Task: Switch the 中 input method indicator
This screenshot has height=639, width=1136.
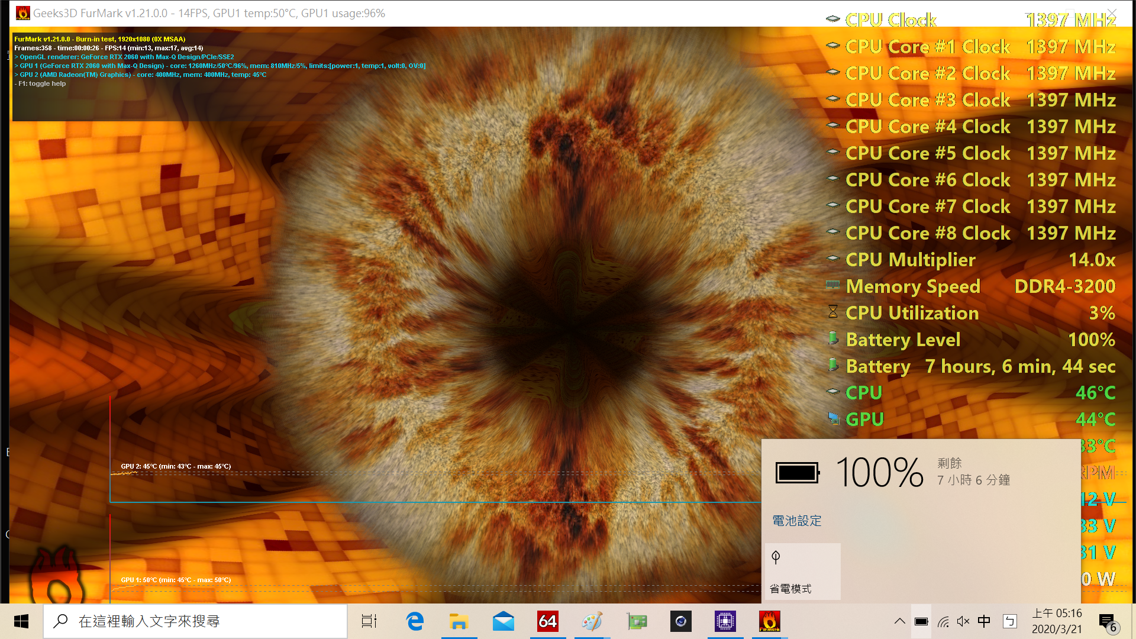Action: click(x=984, y=621)
